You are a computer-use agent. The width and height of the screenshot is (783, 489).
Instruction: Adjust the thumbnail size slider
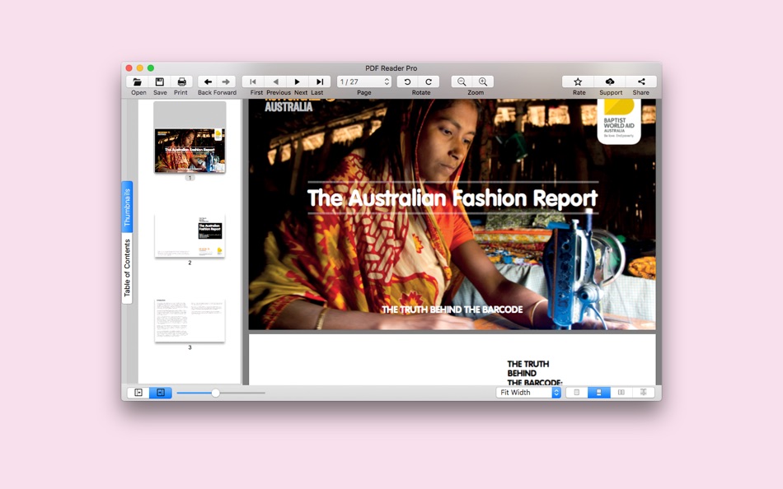pos(220,393)
